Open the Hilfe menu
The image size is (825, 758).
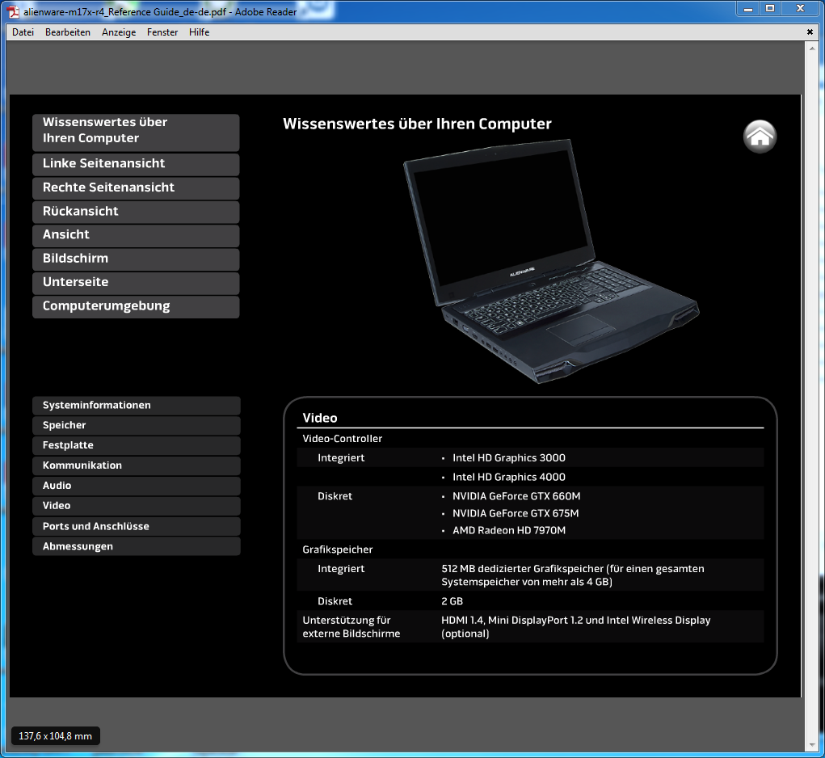click(200, 32)
